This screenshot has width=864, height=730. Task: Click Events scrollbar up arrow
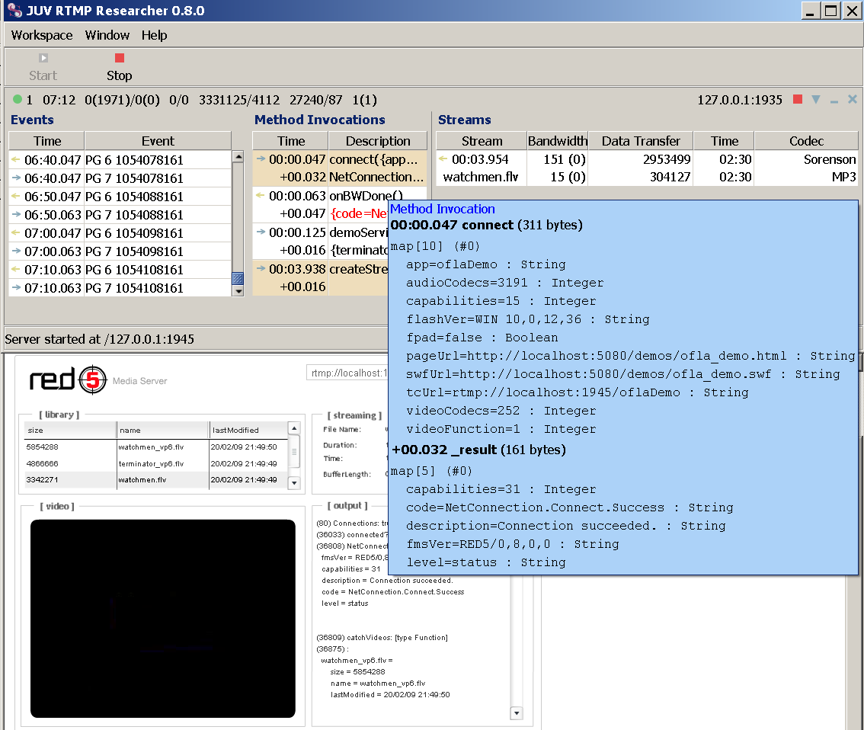click(x=238, y=156)
